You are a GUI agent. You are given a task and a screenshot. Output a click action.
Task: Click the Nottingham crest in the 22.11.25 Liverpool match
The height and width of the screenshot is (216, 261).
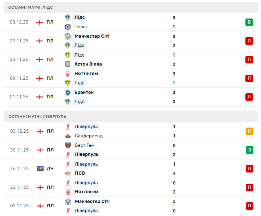(x=68, y=192)
